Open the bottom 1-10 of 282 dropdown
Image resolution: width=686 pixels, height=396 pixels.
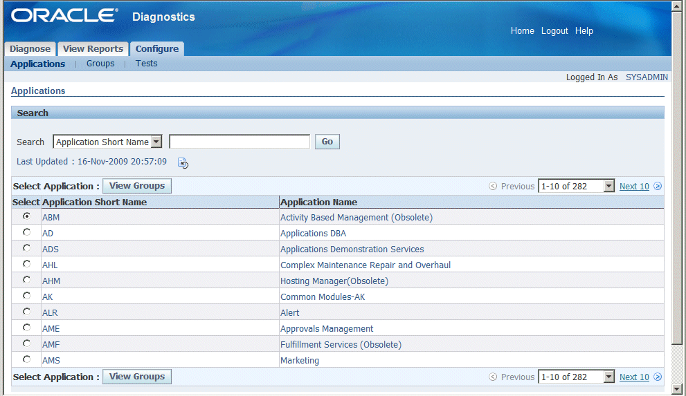tap(576, 377)
